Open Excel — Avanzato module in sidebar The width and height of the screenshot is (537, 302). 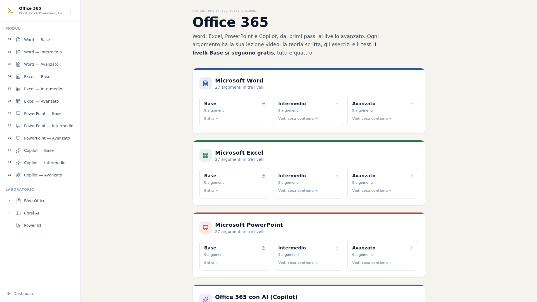[x=40, y=101]
